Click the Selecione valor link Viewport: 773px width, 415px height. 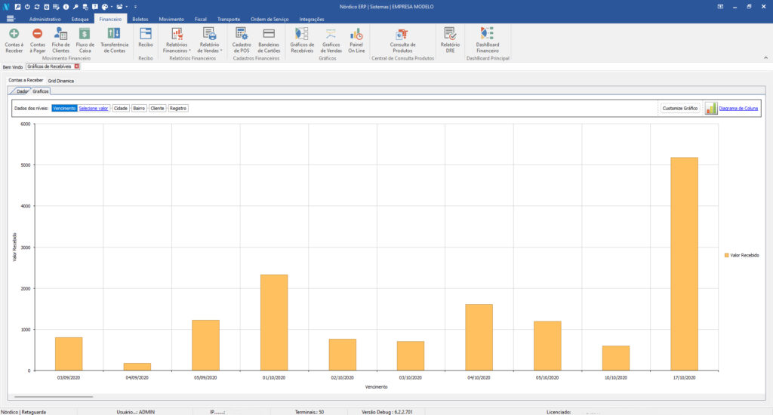coord(94,109)
